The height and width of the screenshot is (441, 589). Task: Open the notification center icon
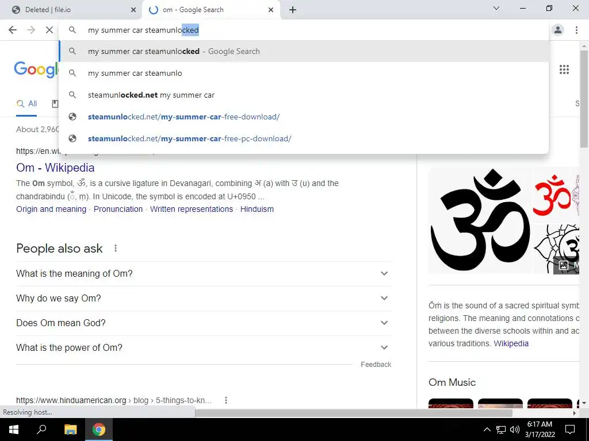570,430
